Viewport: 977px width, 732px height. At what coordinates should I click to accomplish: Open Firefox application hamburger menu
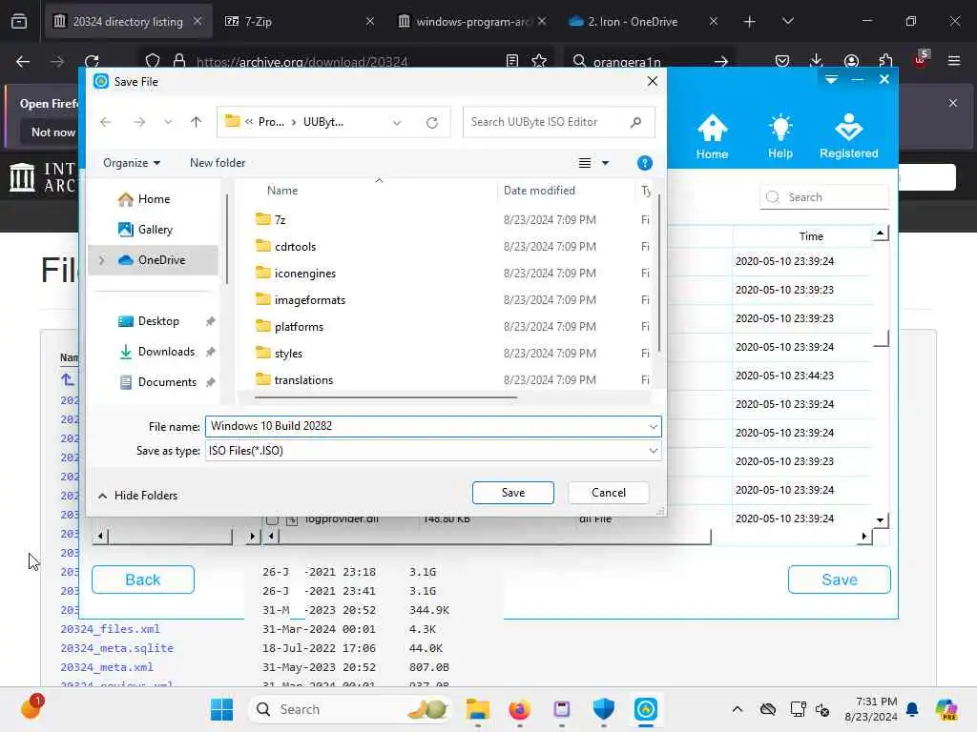(x=953, y=61)
